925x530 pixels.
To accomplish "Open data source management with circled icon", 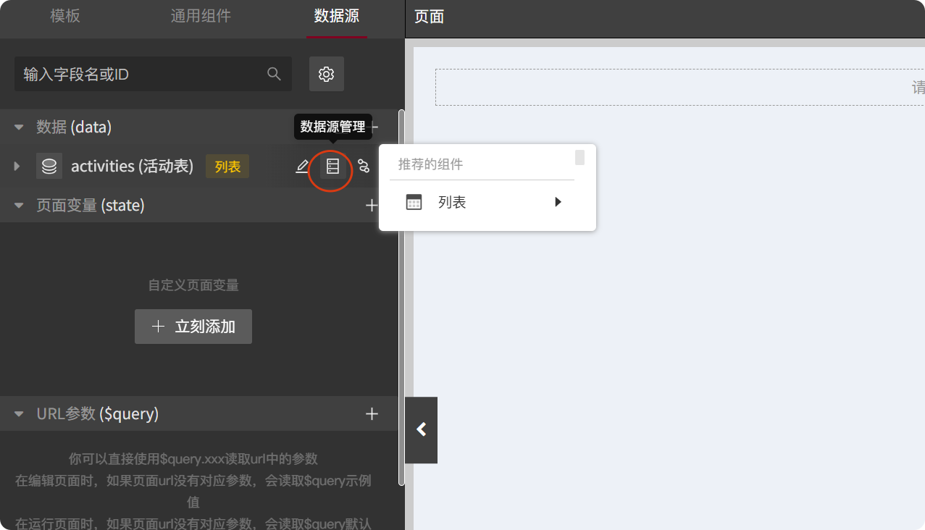I will pos(332,166).
